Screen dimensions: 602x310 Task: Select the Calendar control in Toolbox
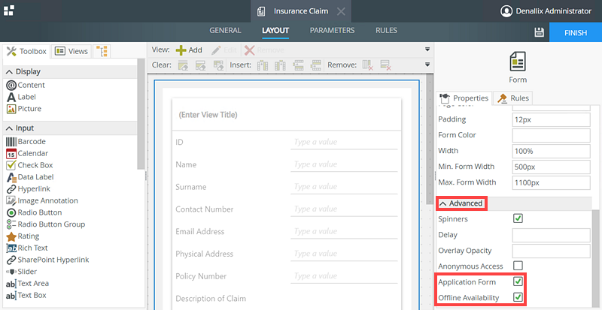(32, 153)
